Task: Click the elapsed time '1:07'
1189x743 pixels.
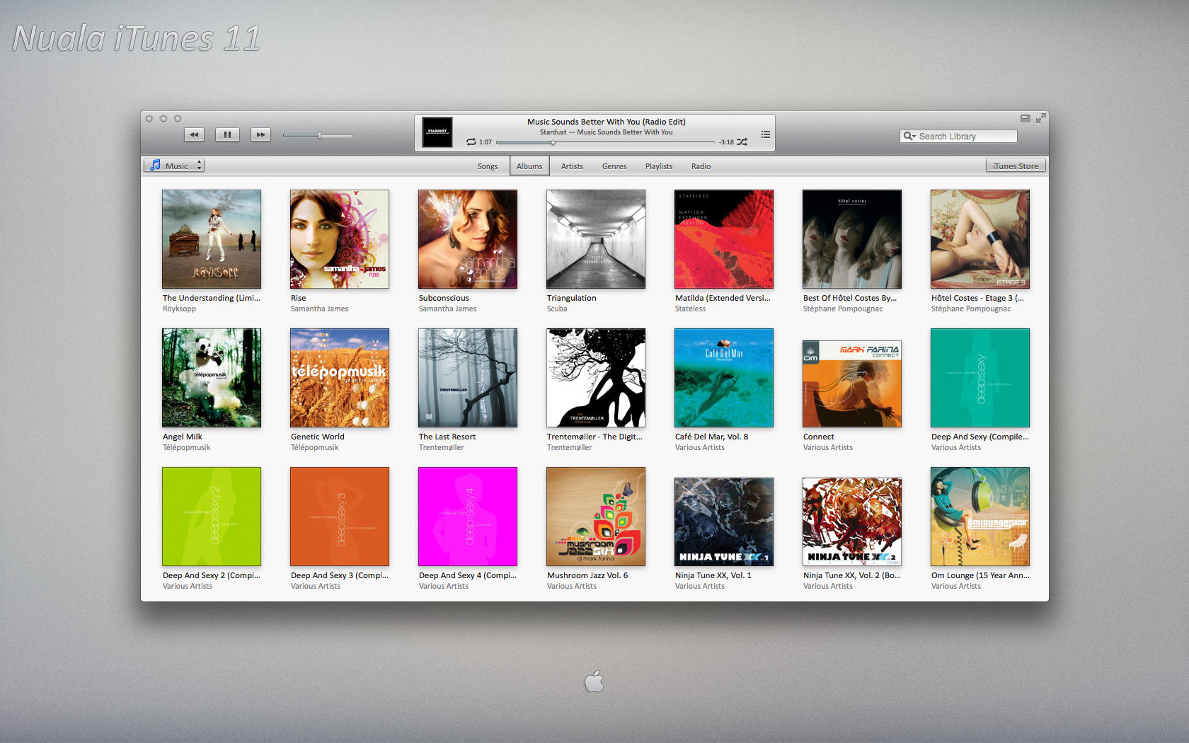Action: click(485, 142)
